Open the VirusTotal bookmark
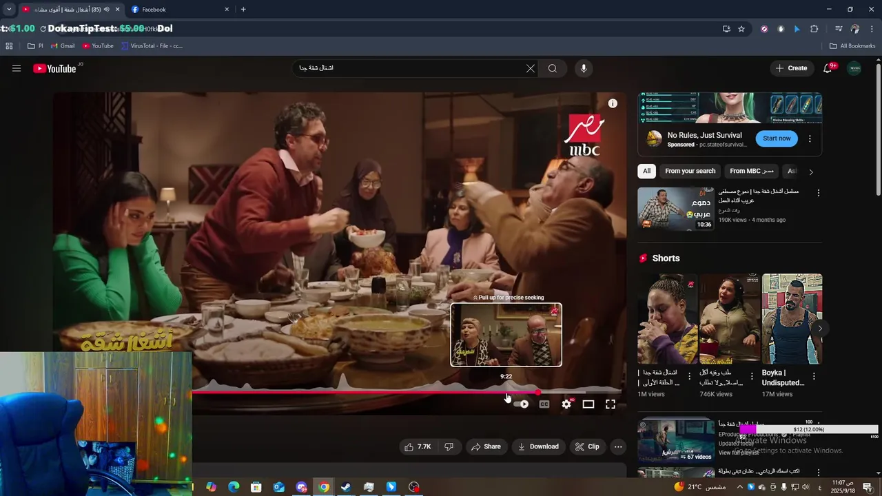 tap(152, 46)
